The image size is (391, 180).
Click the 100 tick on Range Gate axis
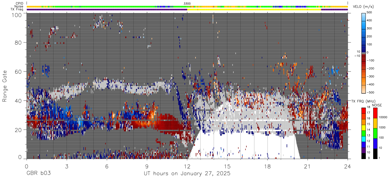click(x=18, y=15)
